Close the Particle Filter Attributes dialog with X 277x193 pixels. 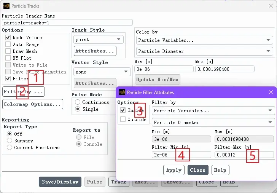pos(271,92)
